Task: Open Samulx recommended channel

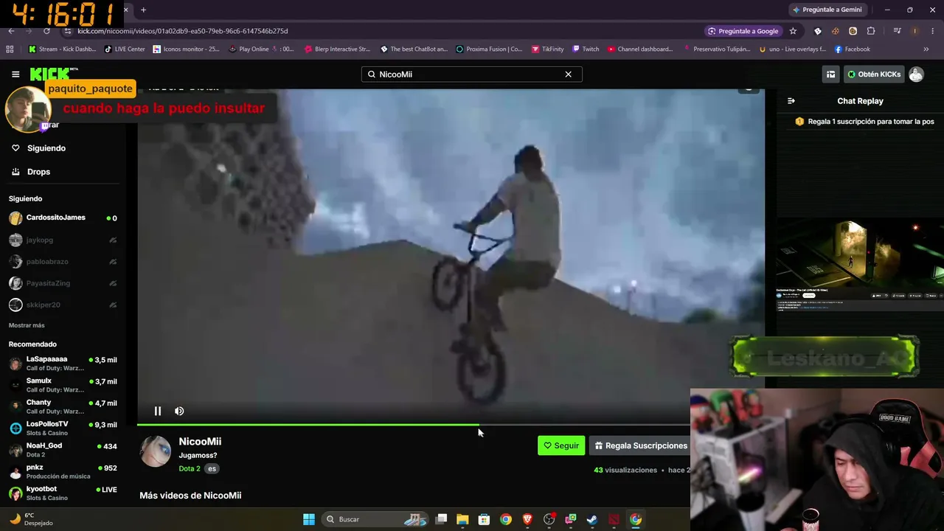Action: pyautogui.click(x=63, y=385)
